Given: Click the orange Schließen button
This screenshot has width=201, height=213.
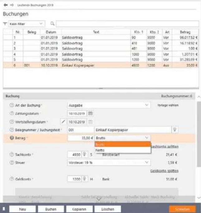Looking at the screenshot, I should pyautogui.click(x=182, y=209).
